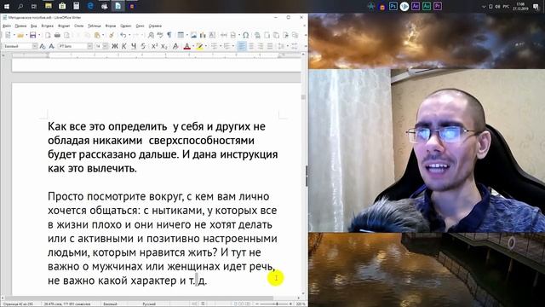
Task: Click the Update paragraph style icon
Action: (x=43, y=46)
